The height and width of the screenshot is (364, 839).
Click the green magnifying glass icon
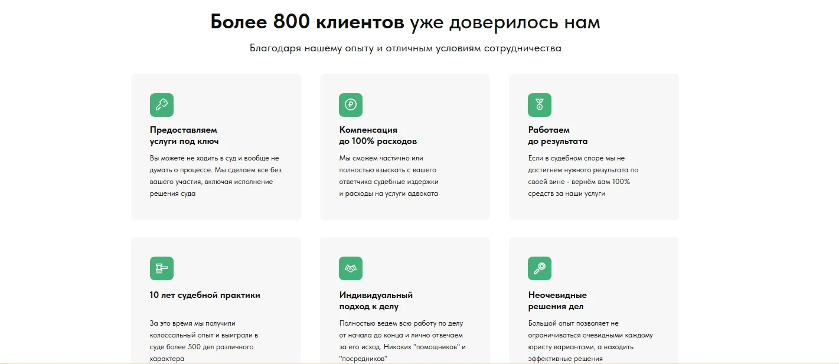(x=540, y=268)
